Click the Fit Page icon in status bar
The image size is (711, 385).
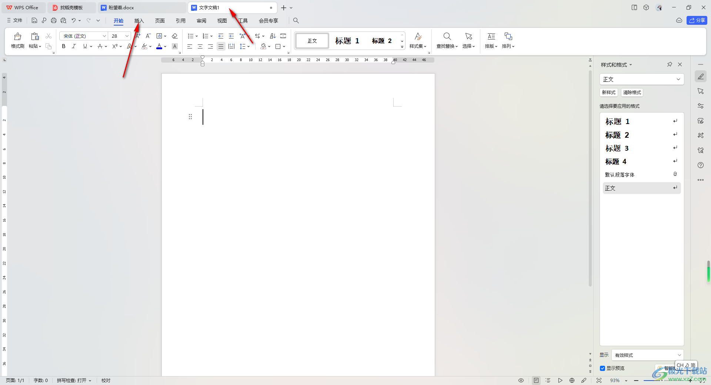[x=599, y=380]
